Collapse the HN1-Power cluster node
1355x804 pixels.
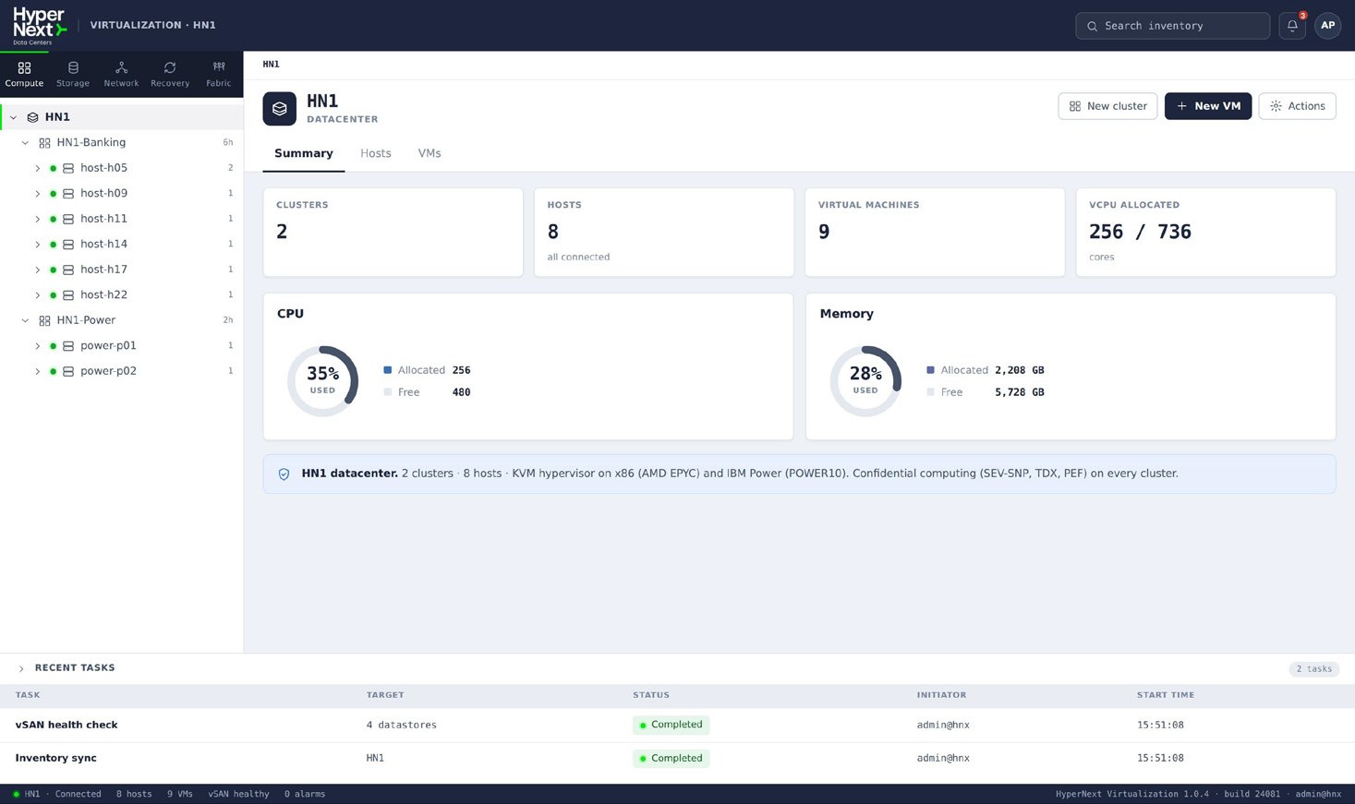(25, 320)
